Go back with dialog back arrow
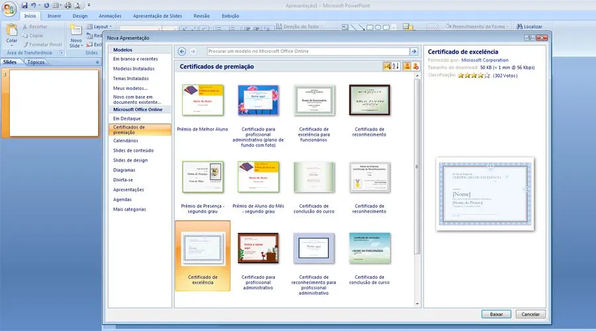 (x=181, y=51)
